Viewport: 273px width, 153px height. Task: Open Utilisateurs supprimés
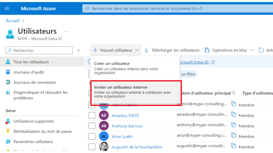pyautogui.click(x=34, y=121)
